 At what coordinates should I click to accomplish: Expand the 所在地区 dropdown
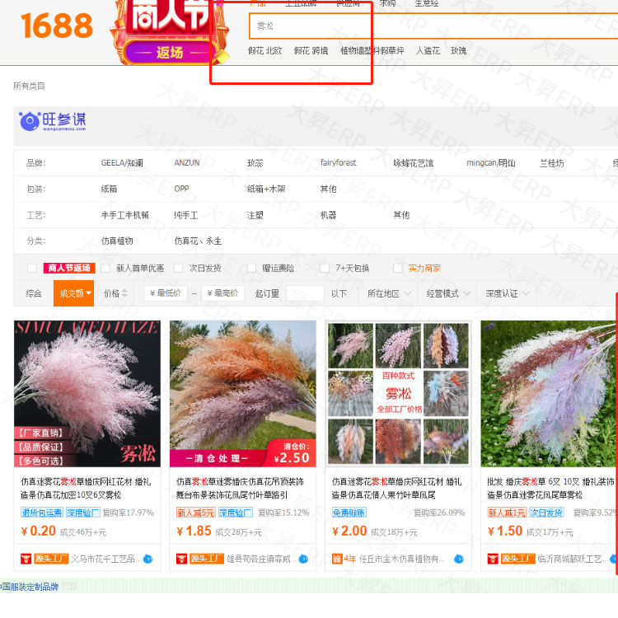point(387,293)
